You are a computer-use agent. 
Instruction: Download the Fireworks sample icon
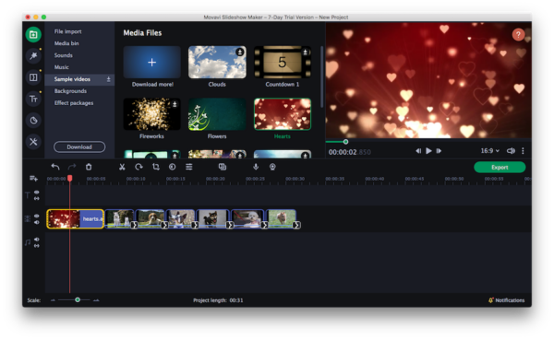[175, 104]
